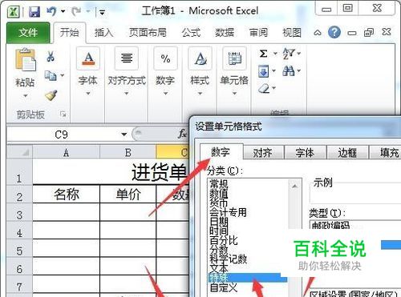Click the Clear eraser icon

[x=264, y=88]
